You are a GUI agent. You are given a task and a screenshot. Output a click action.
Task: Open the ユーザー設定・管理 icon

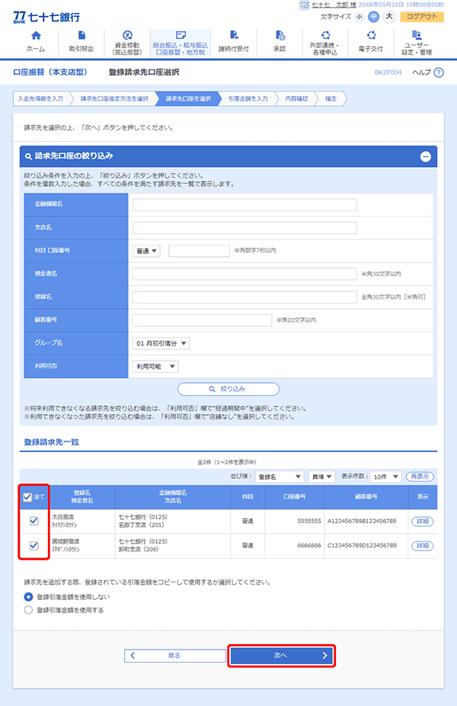coord(417,35)
